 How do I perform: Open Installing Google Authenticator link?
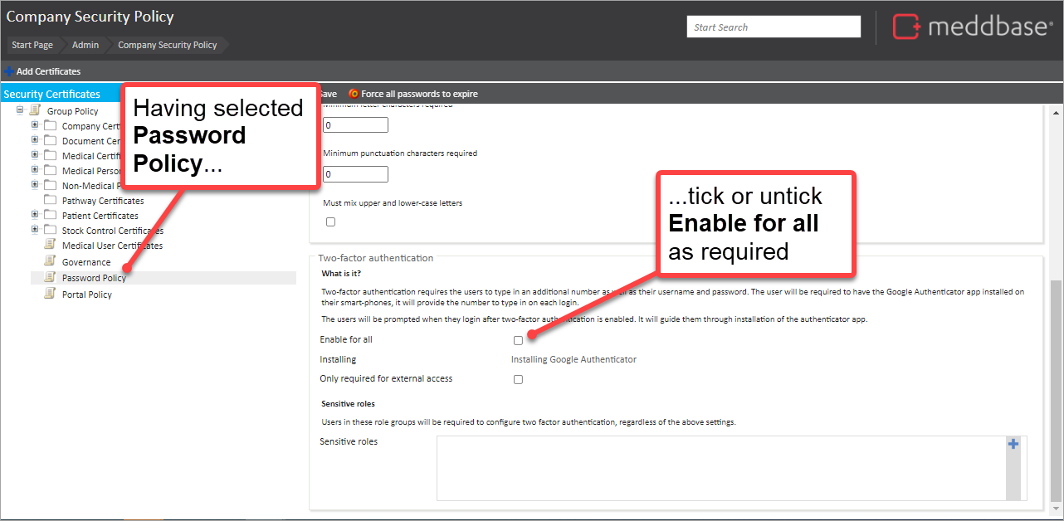(573, 360)
